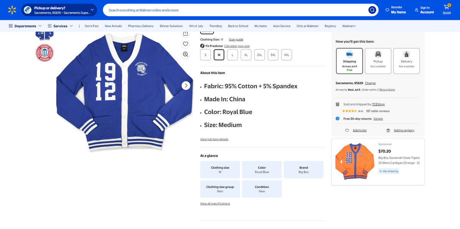
Task: Click 187 seller reviews text
Action: [378, 111]
